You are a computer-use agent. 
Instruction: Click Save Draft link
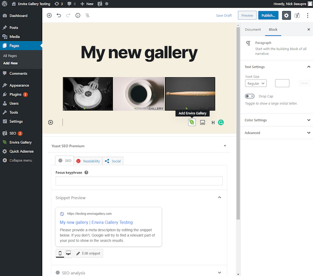pyautogui.click(x=224, y=15)
